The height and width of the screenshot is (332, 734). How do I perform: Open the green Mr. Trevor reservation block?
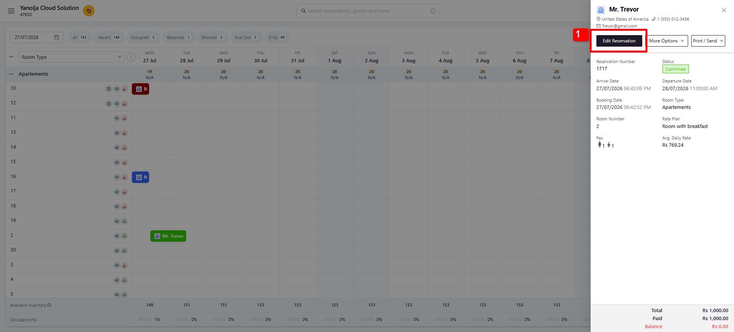point(168,236)
